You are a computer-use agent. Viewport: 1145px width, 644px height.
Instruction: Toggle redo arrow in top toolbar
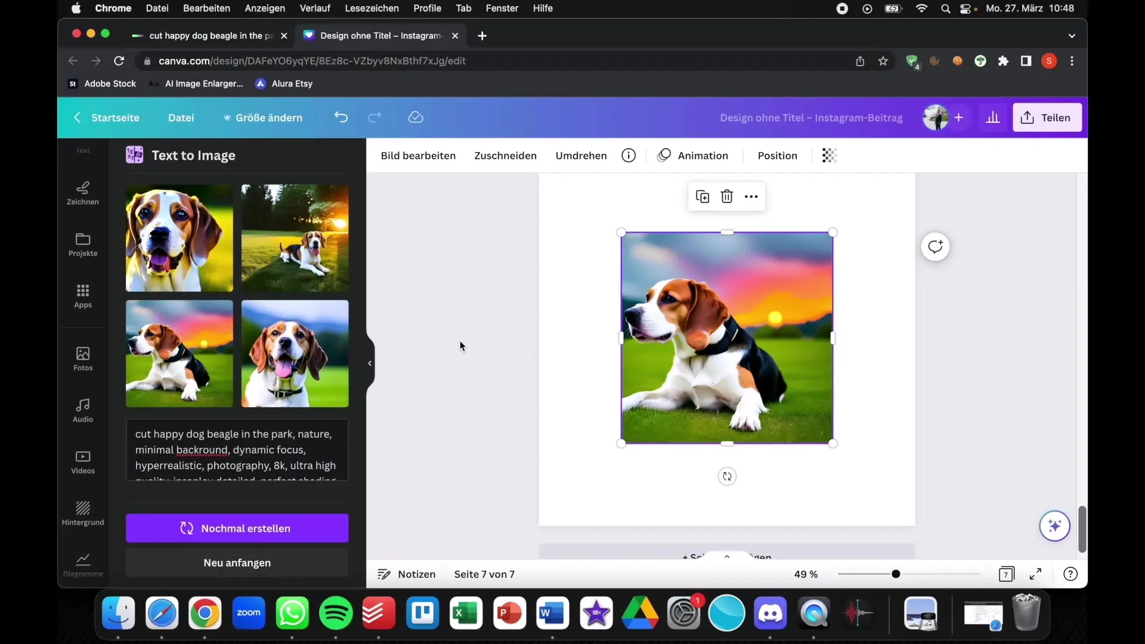pyautogui.click(x=375, y=117)
